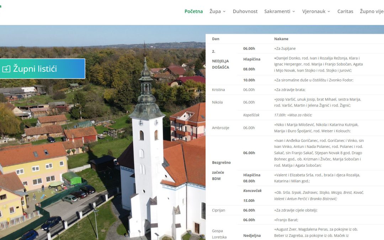Go to the Caritas page
The image size is (384, 240).
tap(345, 11)
